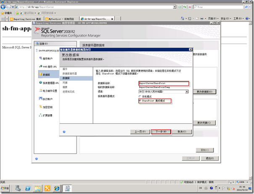Click the highlighted 数据库 wizard step
The width and height of the screenshot is (254, 194).
(76, 78)
